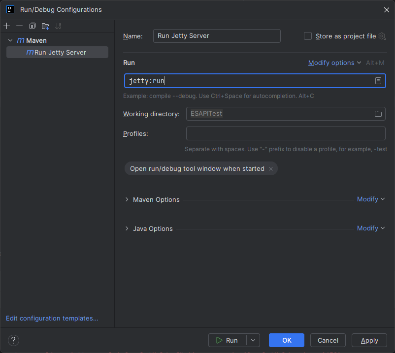The width and height of the screenshot is (395, 353).
Task: Open the Edit configuration templates link
Action: pyautogui.click(x=52, y=319)
